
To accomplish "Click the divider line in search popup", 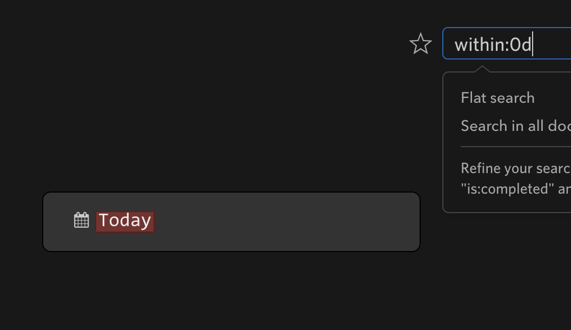I will tap(516, 147).
